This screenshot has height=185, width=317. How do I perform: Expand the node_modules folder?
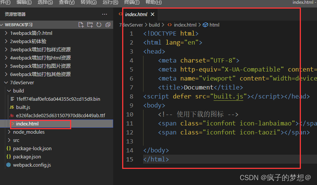pyautogui.click(x=9, y=132)
